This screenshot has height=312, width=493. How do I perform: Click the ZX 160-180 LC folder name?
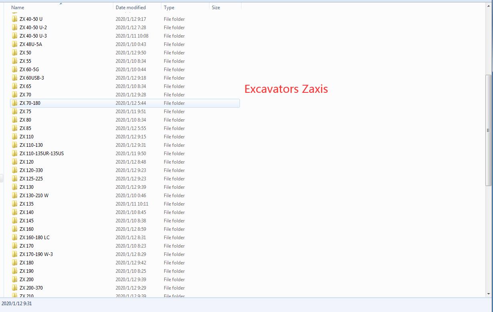point(34,237)
